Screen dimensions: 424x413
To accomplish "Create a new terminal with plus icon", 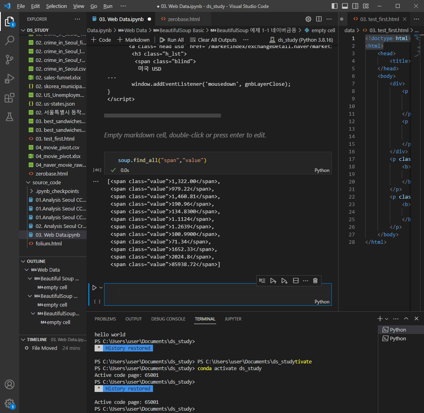I will 380,318.
